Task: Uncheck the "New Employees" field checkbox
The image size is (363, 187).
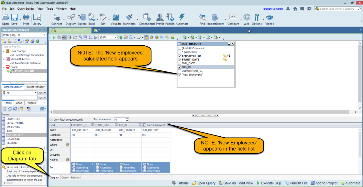Action: pyautogui.click(x=180, y=75)
